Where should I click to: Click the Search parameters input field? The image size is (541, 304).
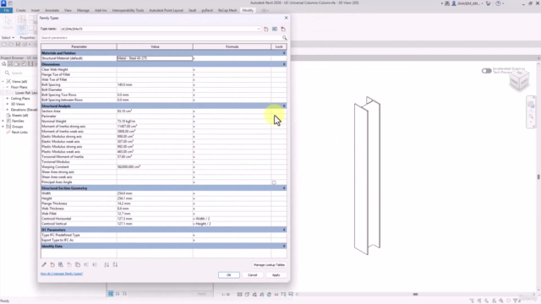[161, 37]
